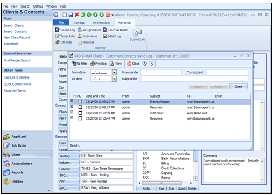Select the blue File ribbon tab
The width and height of the screenshot is (274, 195).
pos(61,22)
